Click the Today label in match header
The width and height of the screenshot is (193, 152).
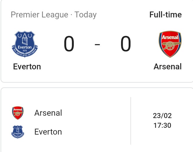pyautogui.click(x=86, y=15)
